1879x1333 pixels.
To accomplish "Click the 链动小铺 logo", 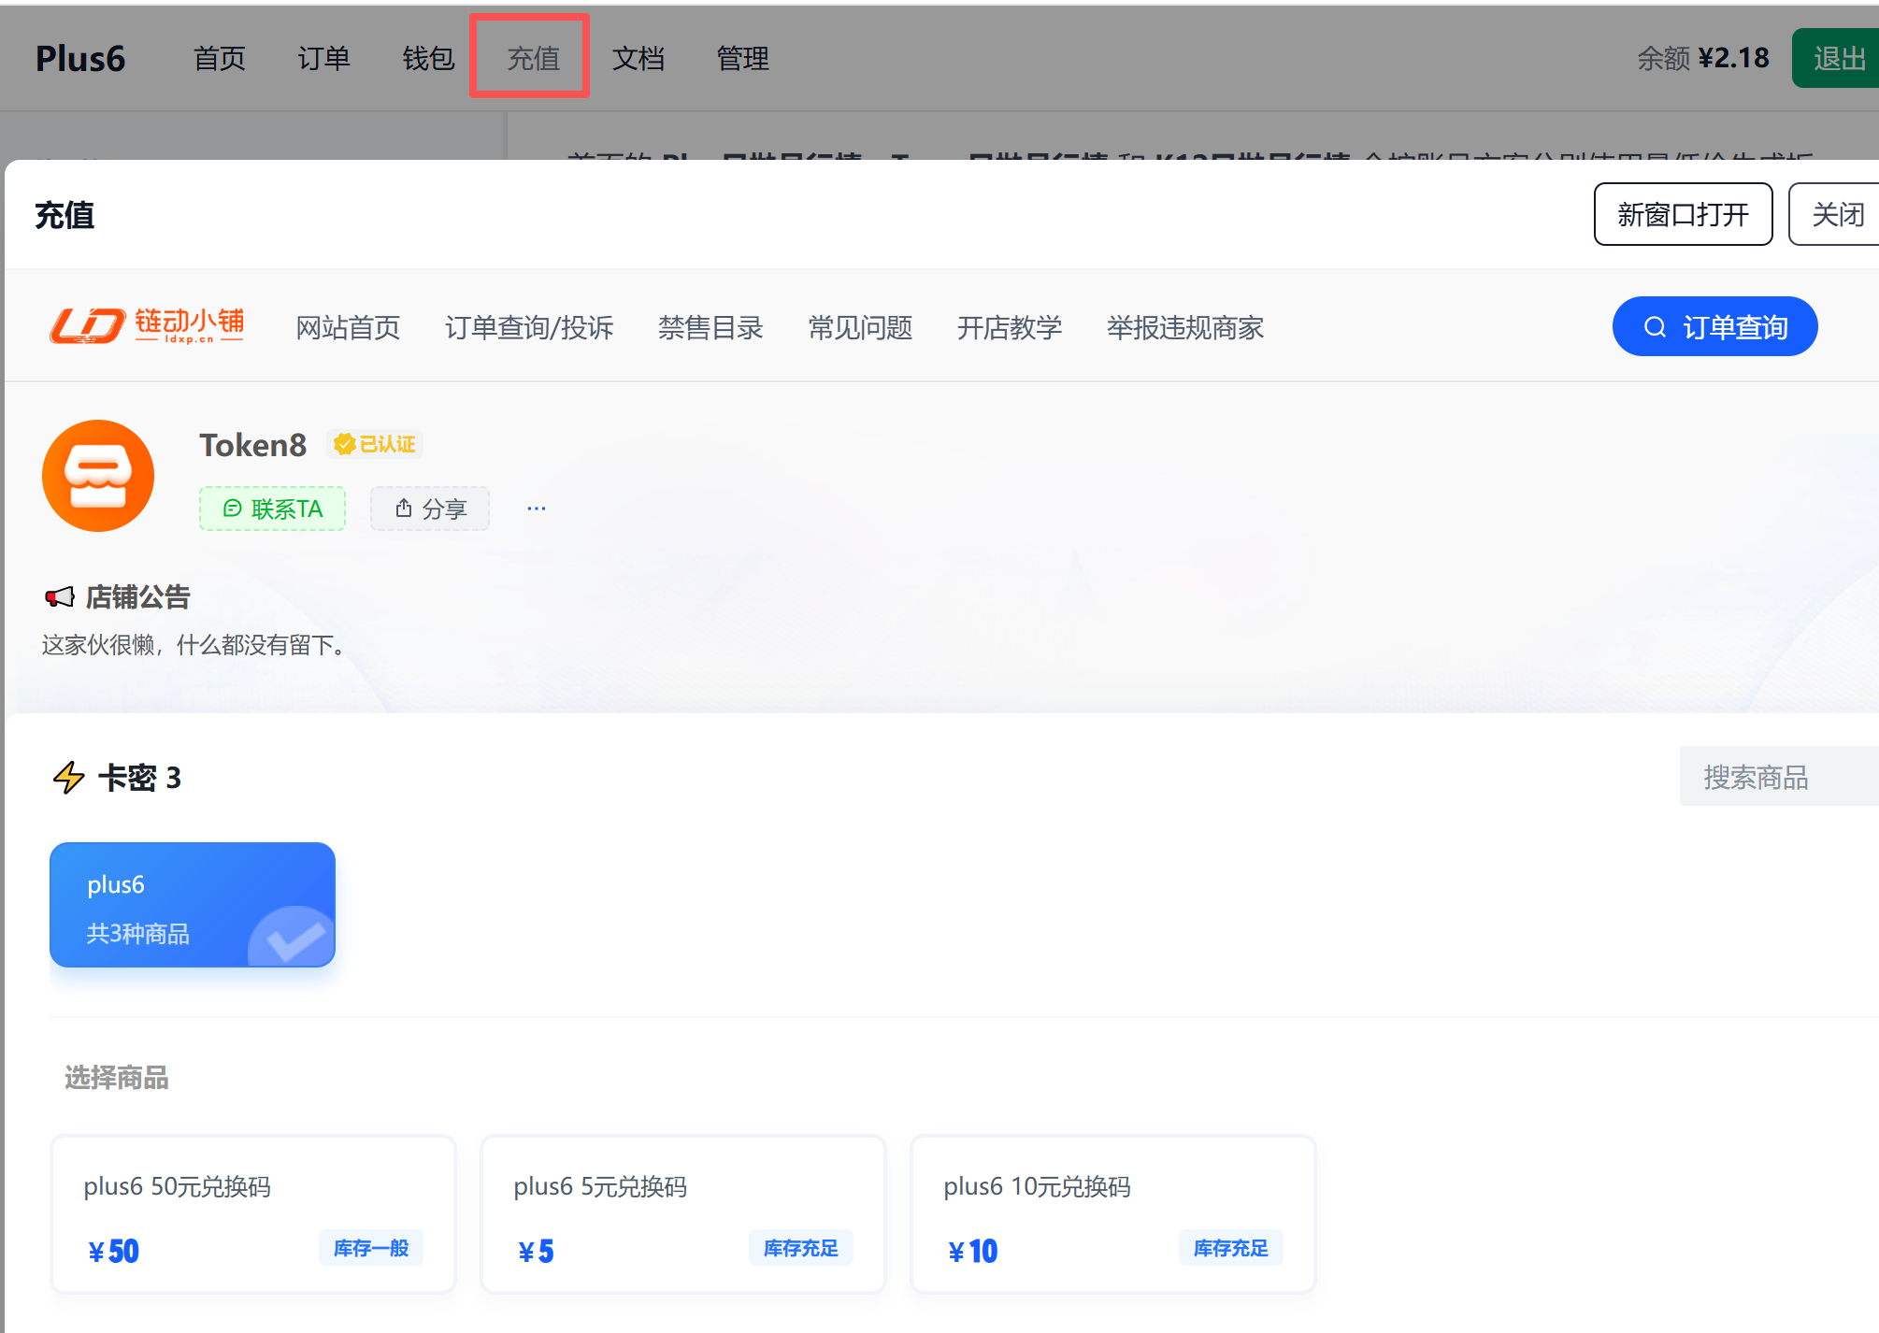I will pyautogui.click(x=147, y=326).
